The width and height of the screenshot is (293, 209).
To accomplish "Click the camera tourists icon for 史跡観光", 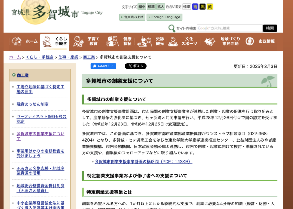I will click(145, 42).
